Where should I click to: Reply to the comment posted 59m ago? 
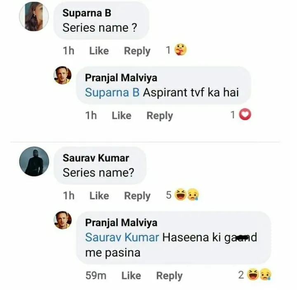click(x=170, y=276)
